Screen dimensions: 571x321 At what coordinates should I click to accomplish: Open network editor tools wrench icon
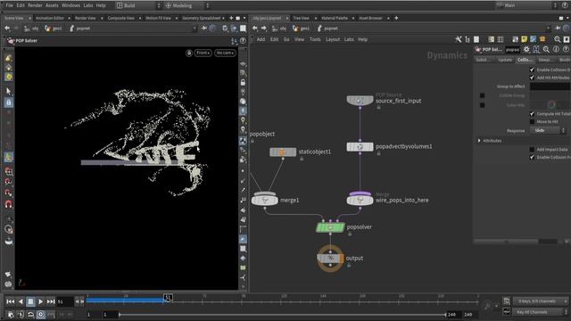(x=458, y=39)
